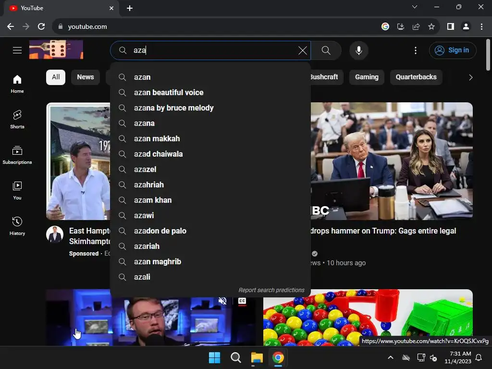Click the Sign in button
Viewport: 492px width, 369px height.
point(453,50)
